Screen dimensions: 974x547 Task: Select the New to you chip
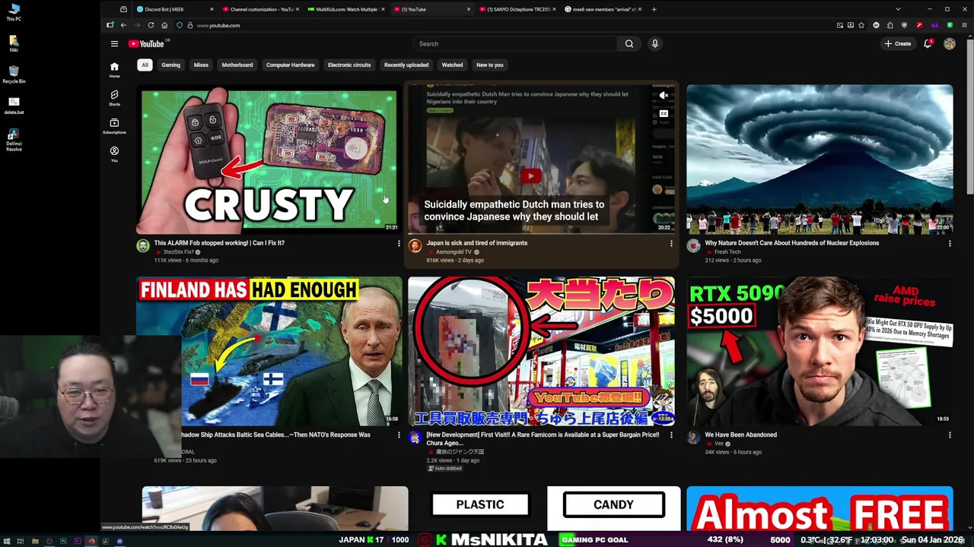pyautogui.click(x=490, y=65)
